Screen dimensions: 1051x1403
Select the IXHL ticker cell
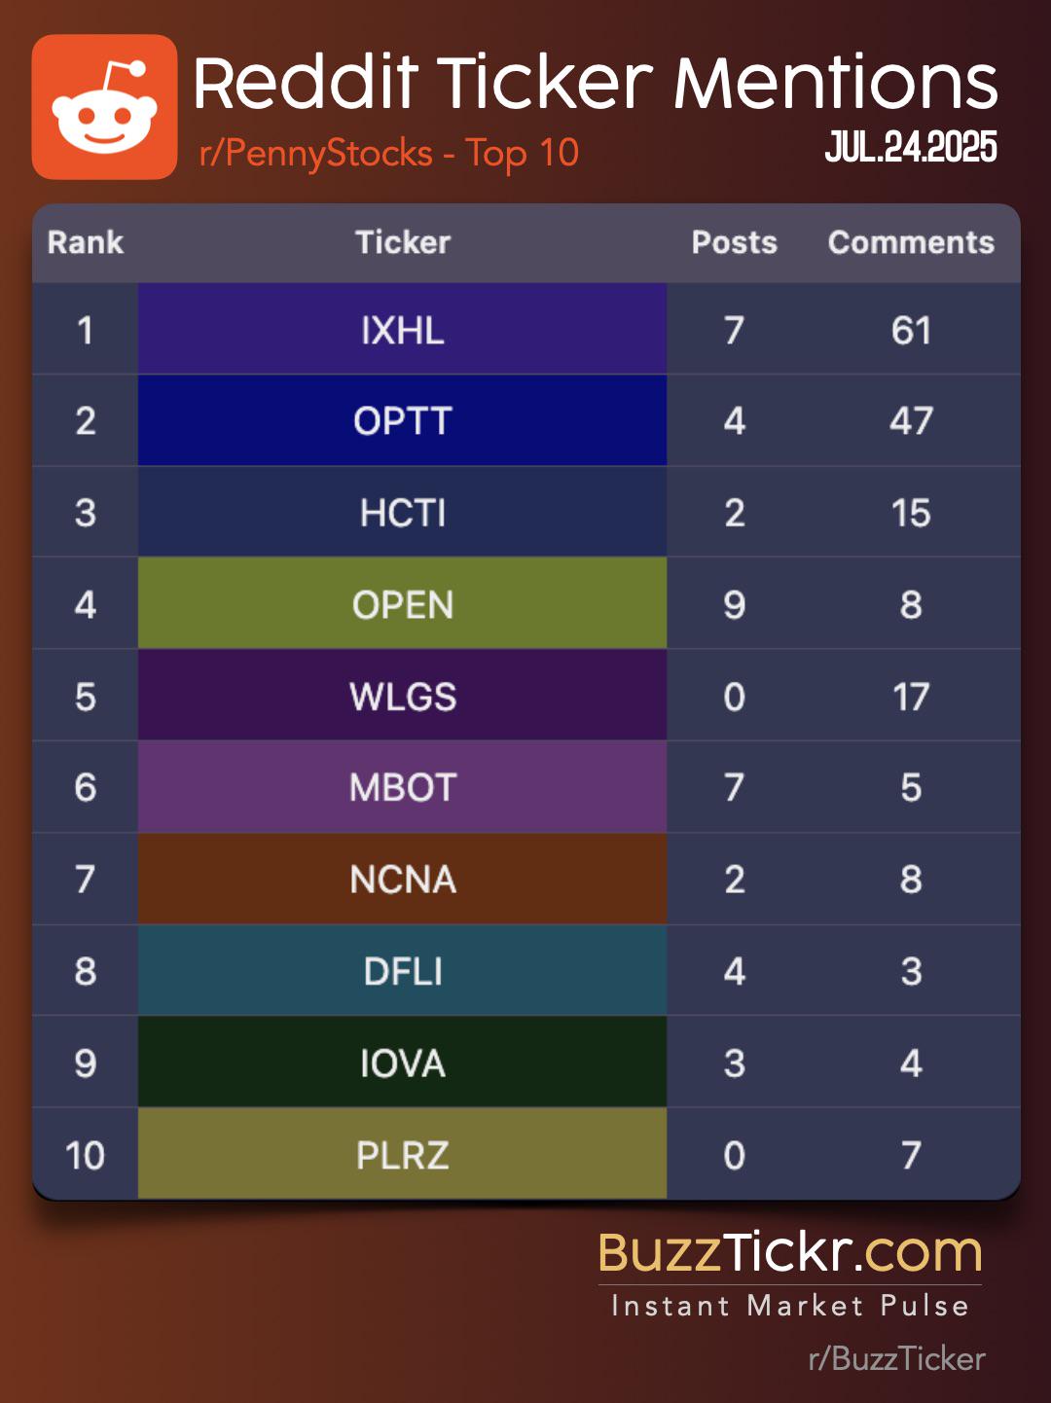point(402,329)
